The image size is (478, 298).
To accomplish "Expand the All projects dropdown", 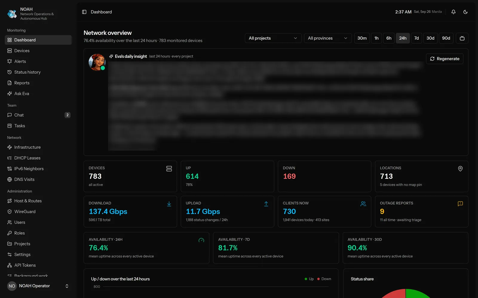I will pyautogui.click(x=273, y=38).
